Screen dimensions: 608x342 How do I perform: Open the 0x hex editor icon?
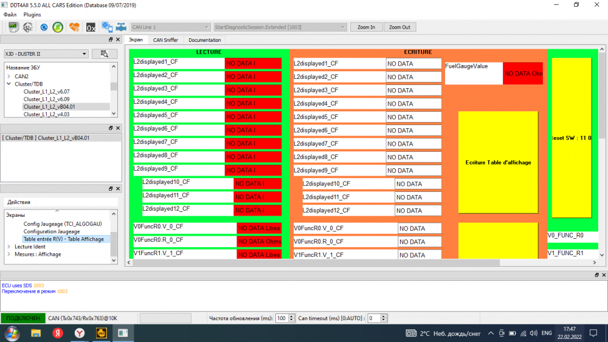(91, 27)
